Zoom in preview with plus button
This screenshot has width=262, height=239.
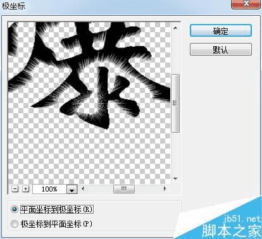(25, 188)
